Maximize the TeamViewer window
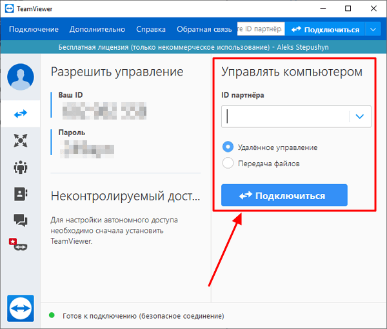 348,8
